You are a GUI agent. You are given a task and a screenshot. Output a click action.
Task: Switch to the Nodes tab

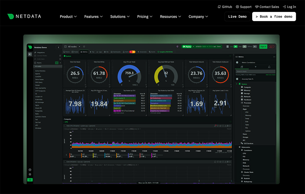coord(75,52)
